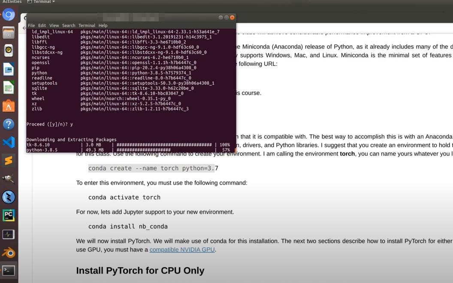The height and width of the screenshot is (283, 453).
Task: Click the 'ncurses' package row
Action: [110, 58]
